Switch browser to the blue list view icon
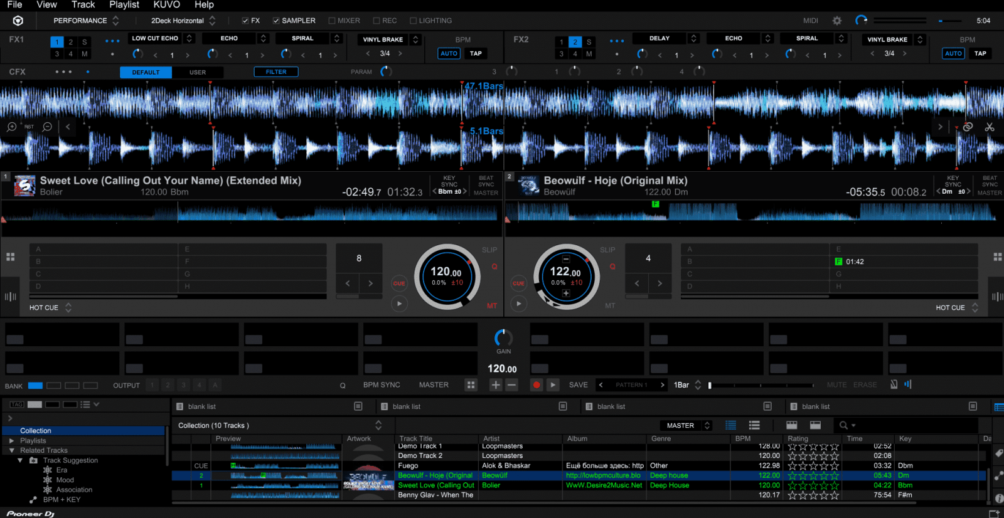This screenshot has height=518, width=1004. (x=731, y=425)
